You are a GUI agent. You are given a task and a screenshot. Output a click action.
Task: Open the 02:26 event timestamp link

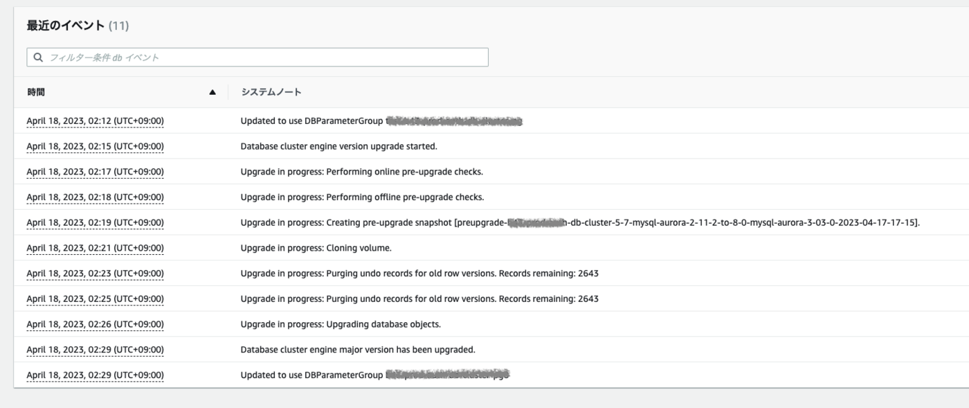point(95,324)
